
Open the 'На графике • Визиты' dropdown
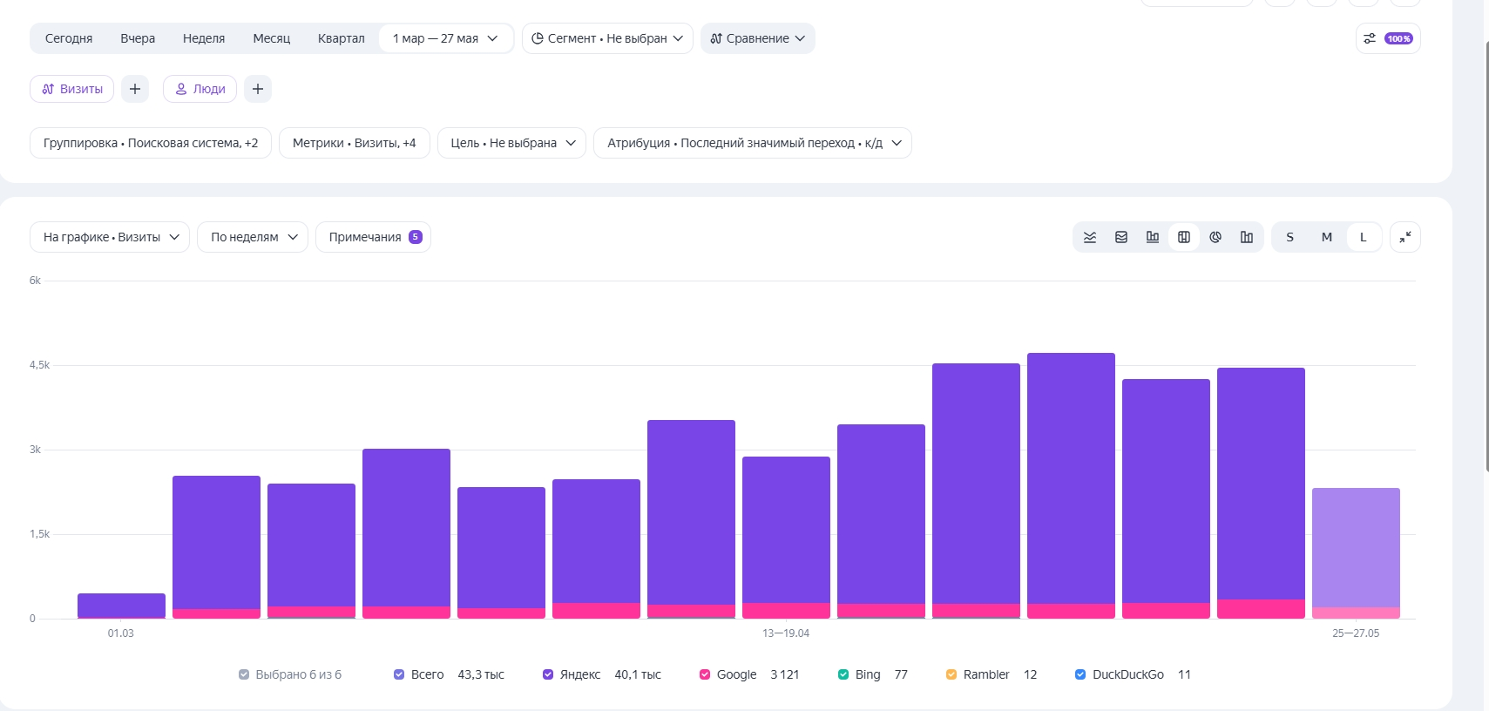coord(110,237)
